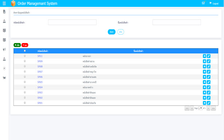Viewport: 224px width, 140px height.
Task: Open the megaphone announcements sidebar icon
Action: tap(4, 50)
